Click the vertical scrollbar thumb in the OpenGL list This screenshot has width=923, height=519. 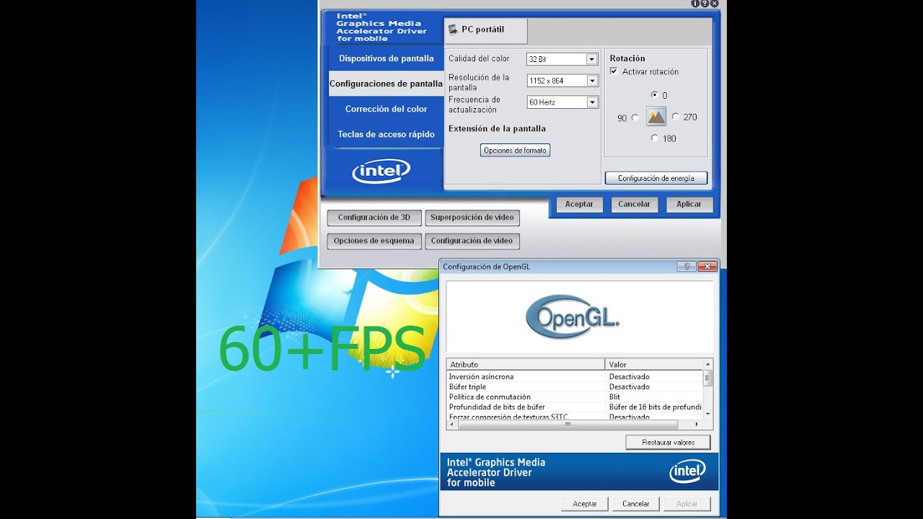pos(707,378)
